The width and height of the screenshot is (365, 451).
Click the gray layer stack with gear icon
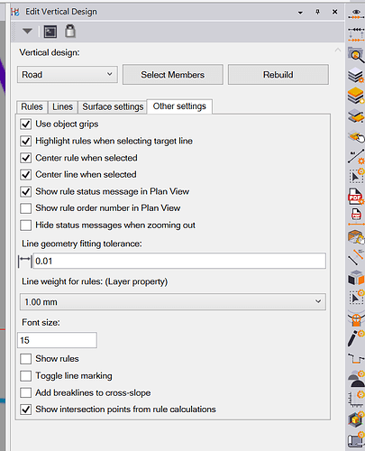click(356, 75)
